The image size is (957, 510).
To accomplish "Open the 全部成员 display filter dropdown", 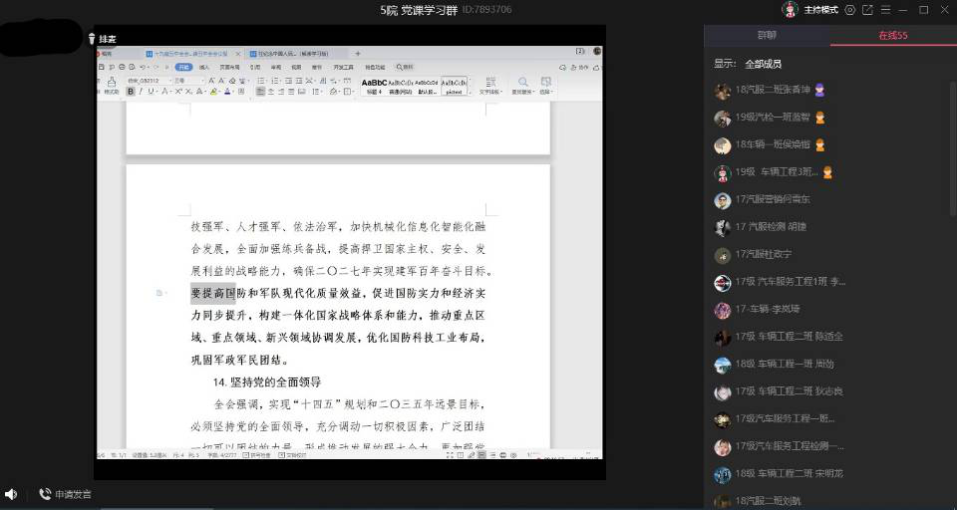I will [763, 64].
